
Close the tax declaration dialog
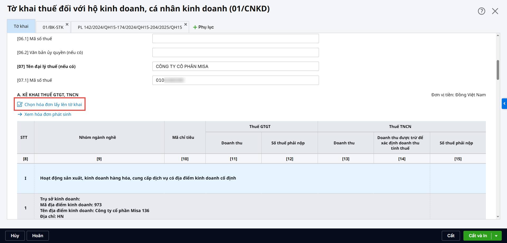pyautogui.click(x=495, y=11)
